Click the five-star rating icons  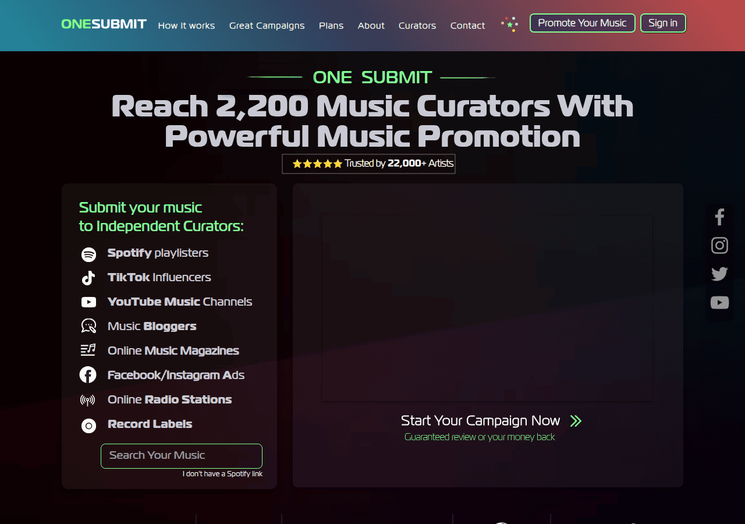[317, 164]
